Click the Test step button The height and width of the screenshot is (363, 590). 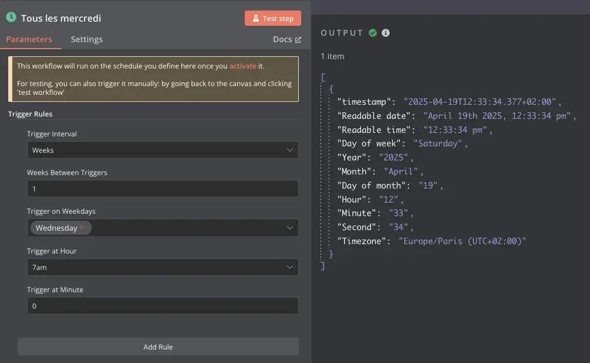pyautogui.click(x=273, y=18)
